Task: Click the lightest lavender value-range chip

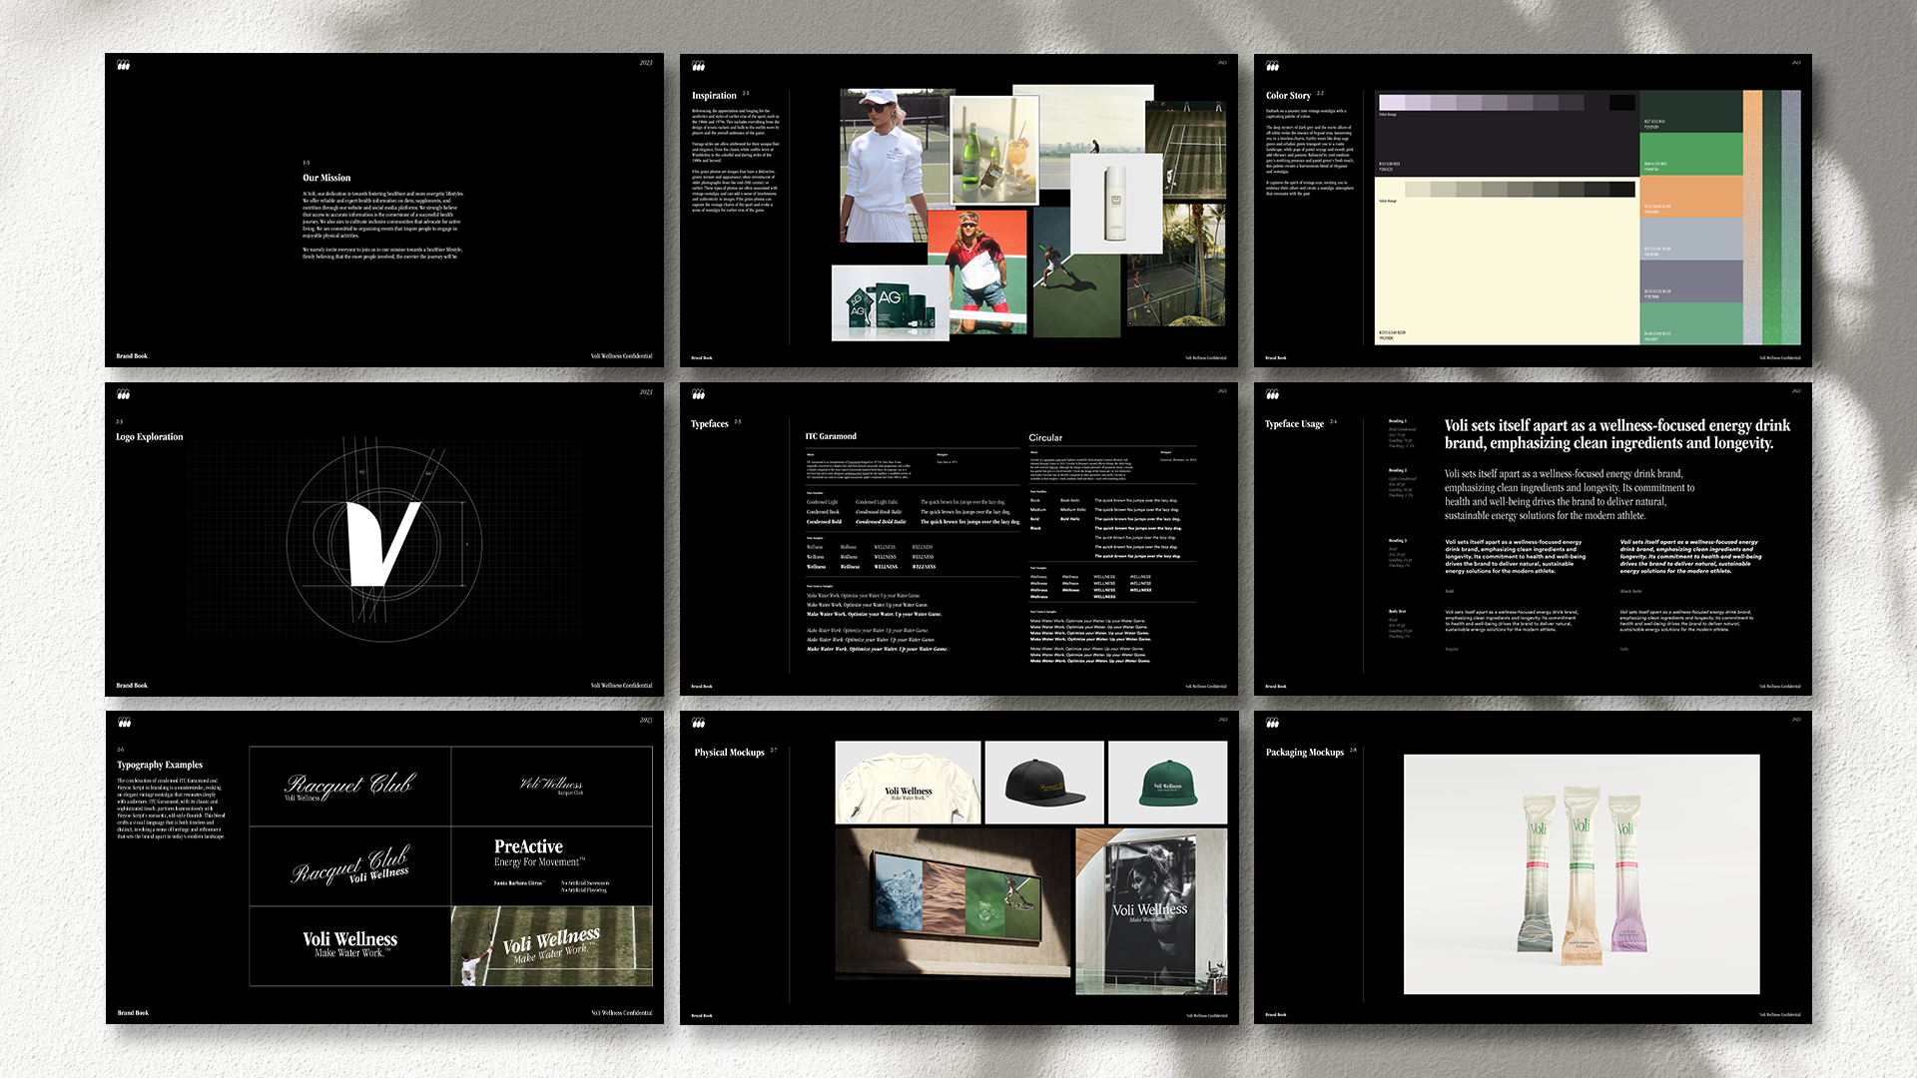Action: [1392, 103]
